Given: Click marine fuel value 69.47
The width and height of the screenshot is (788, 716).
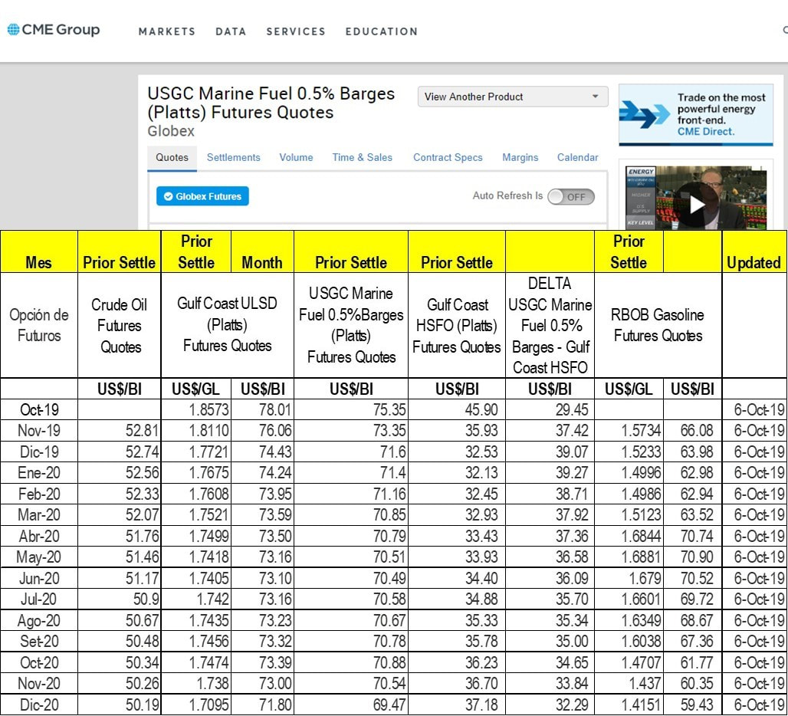Looking at the screenshot, I should click(389, 705).
